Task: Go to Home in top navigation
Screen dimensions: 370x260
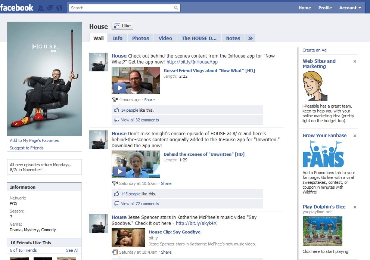Action: tap(305, 8)
